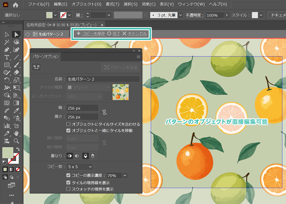Image resolution: width=286 pixels, height=204 pixels.
Task: Click the Illustrator home icon
Action: coord(16,4)
